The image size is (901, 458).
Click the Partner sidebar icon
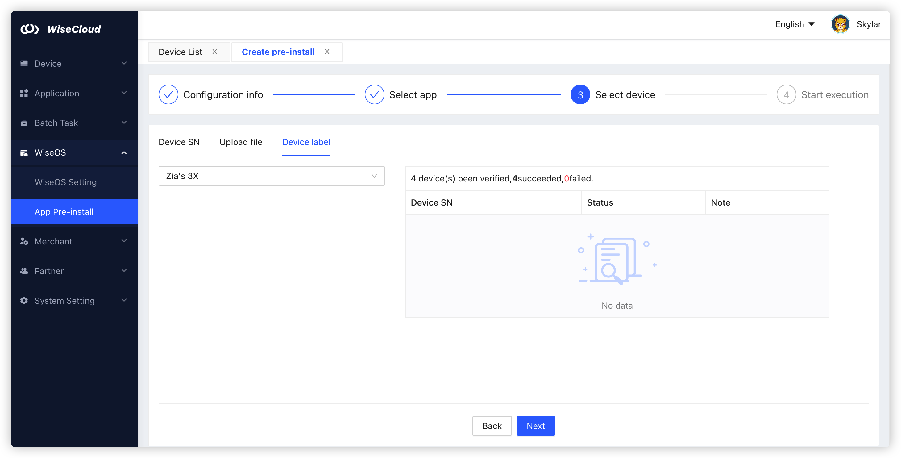(24, 271)
